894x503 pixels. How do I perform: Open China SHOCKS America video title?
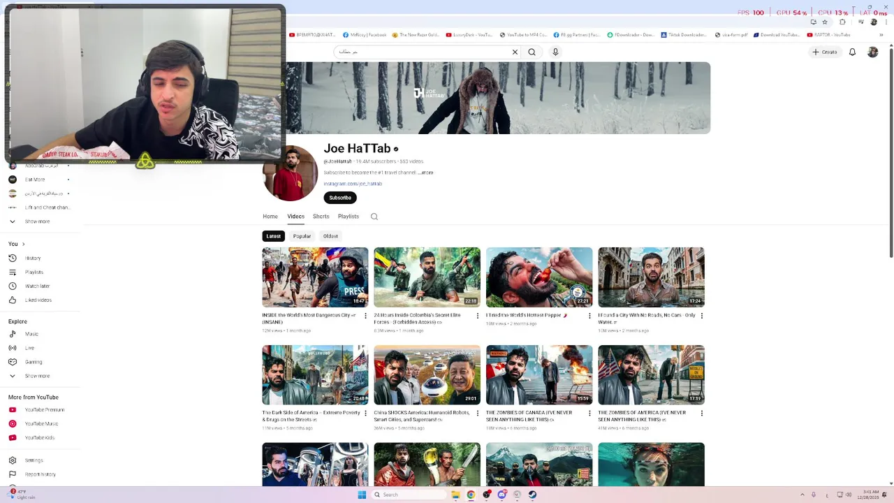(x=422, y=416)
